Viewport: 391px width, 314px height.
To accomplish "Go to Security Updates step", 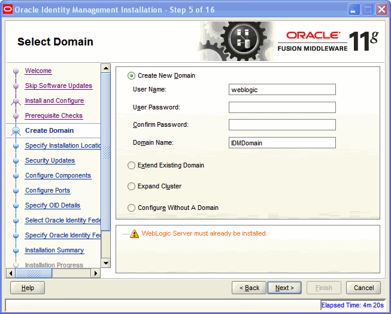I will pos(50,160).
